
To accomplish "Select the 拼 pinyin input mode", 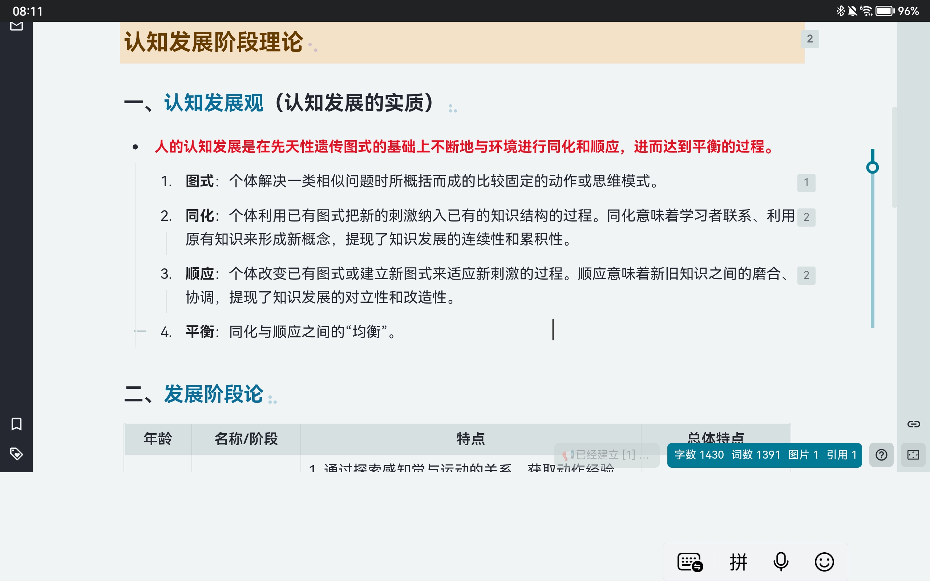I will (738, 562).
